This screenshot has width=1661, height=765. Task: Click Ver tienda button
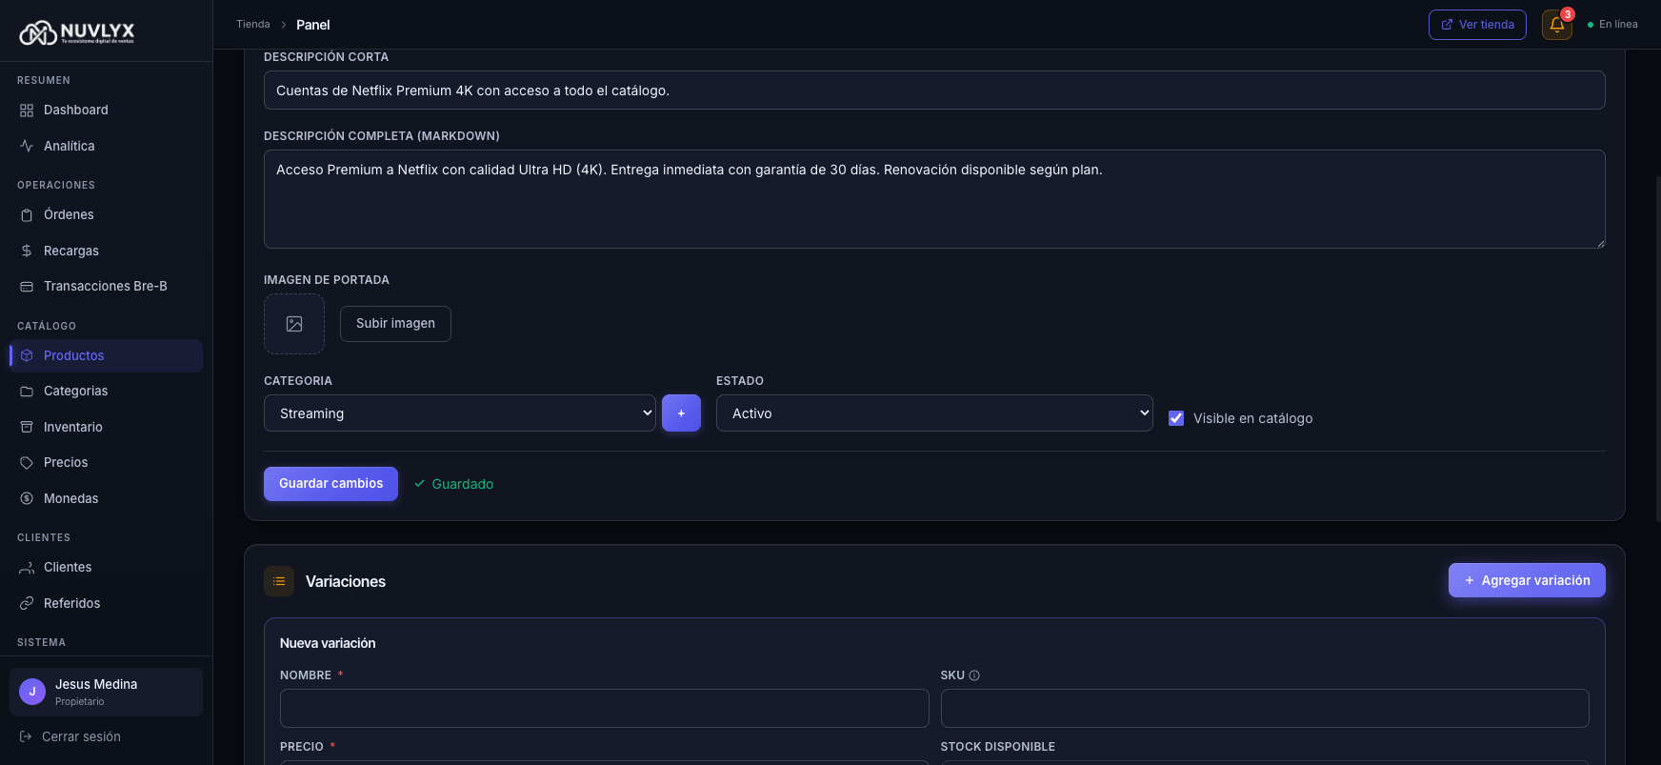tap(1477, 25)
